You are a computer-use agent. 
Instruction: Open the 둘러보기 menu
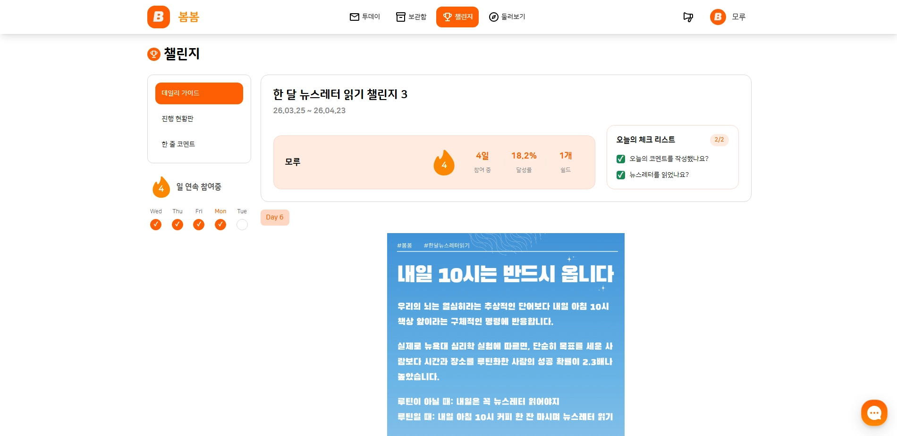pyautogui.click(x=507, y=17)
